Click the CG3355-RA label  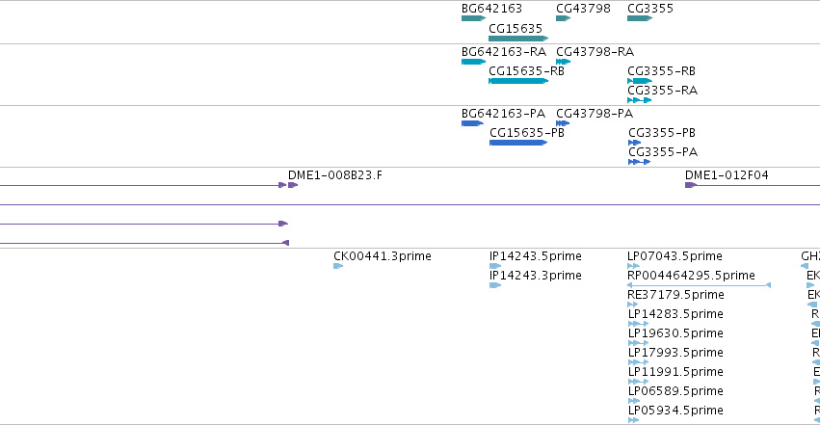pos(663,91)
